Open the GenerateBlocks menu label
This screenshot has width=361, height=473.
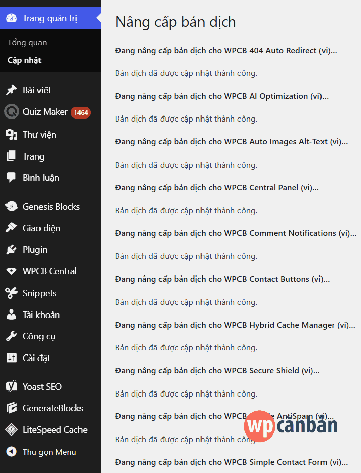pos(53,408)
